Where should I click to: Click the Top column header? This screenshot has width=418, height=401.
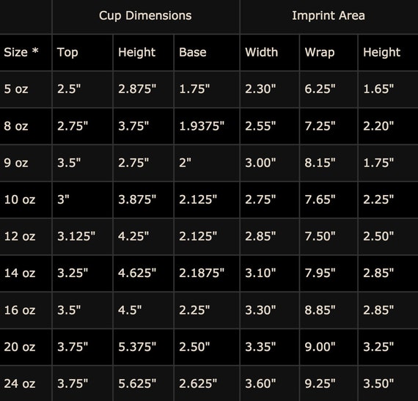coord(82,53)
